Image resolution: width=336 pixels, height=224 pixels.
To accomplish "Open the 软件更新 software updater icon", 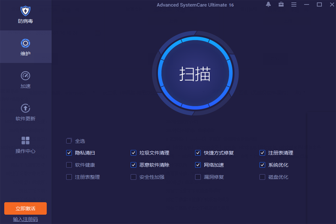I will (26, 108).
